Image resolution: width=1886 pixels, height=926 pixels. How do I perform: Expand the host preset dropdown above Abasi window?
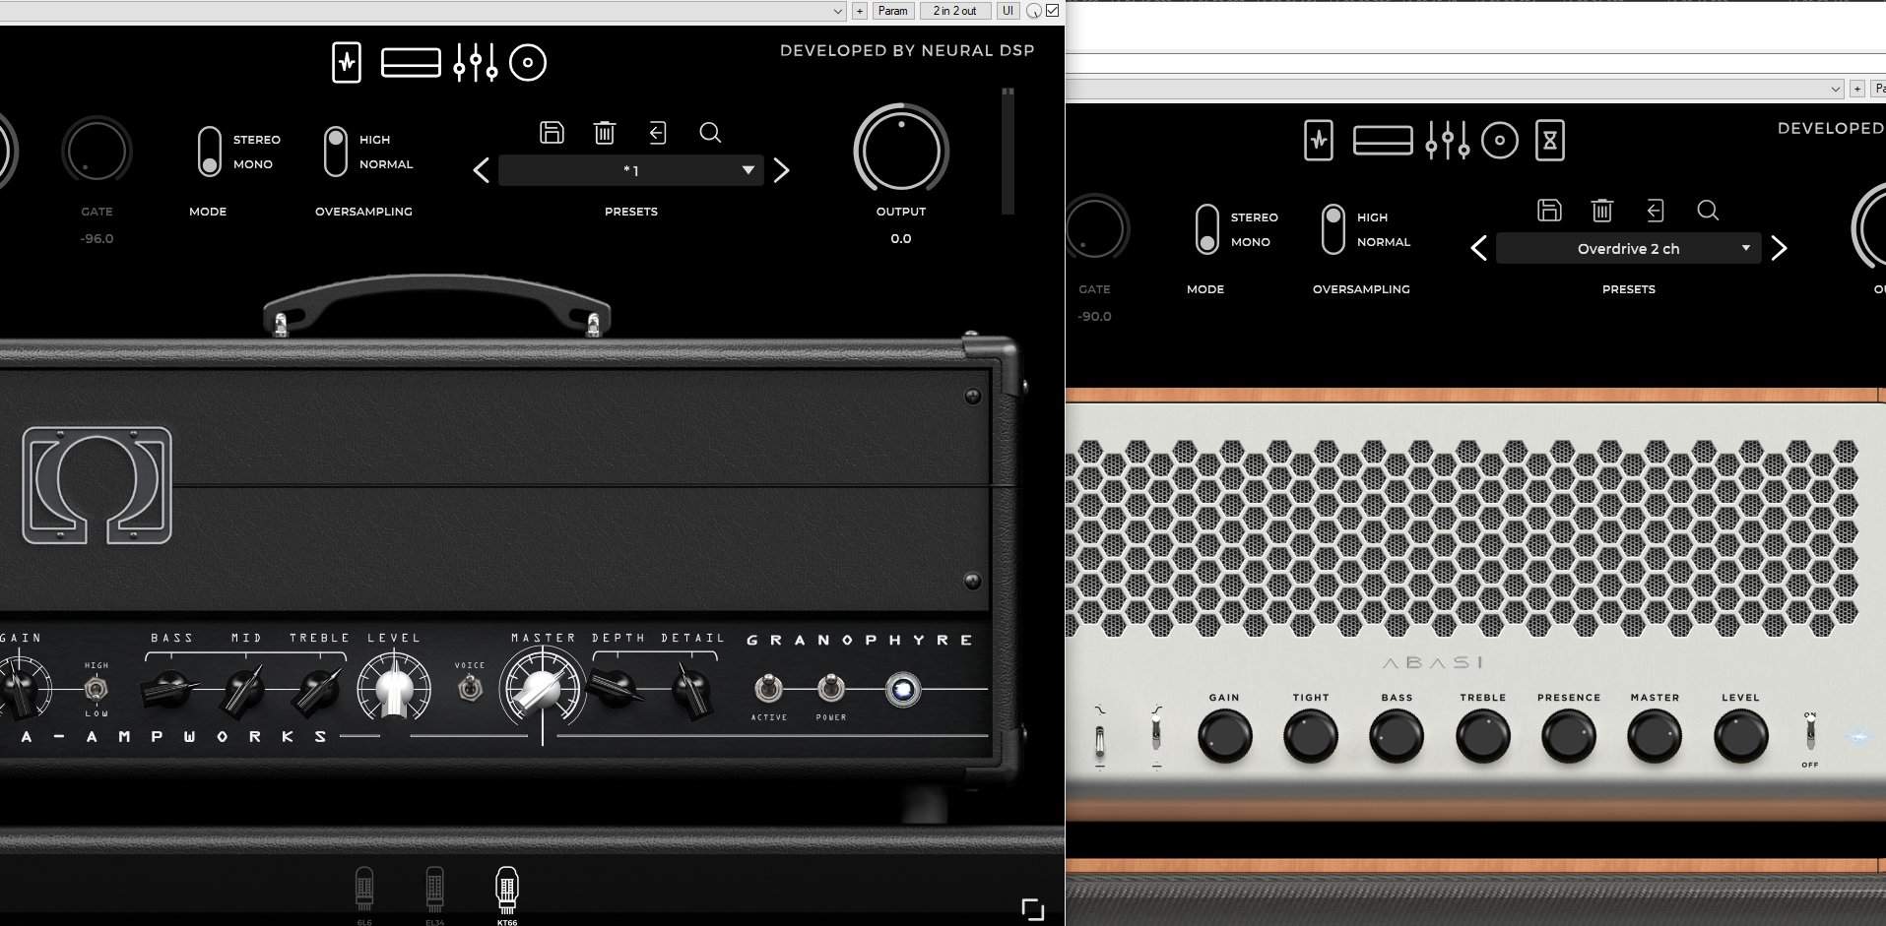[1836, 89]
